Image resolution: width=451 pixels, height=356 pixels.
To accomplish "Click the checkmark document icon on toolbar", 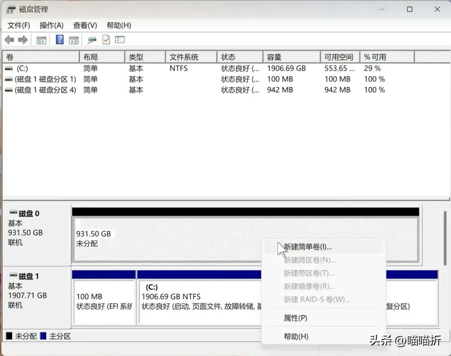I will (x=106, y=39).
